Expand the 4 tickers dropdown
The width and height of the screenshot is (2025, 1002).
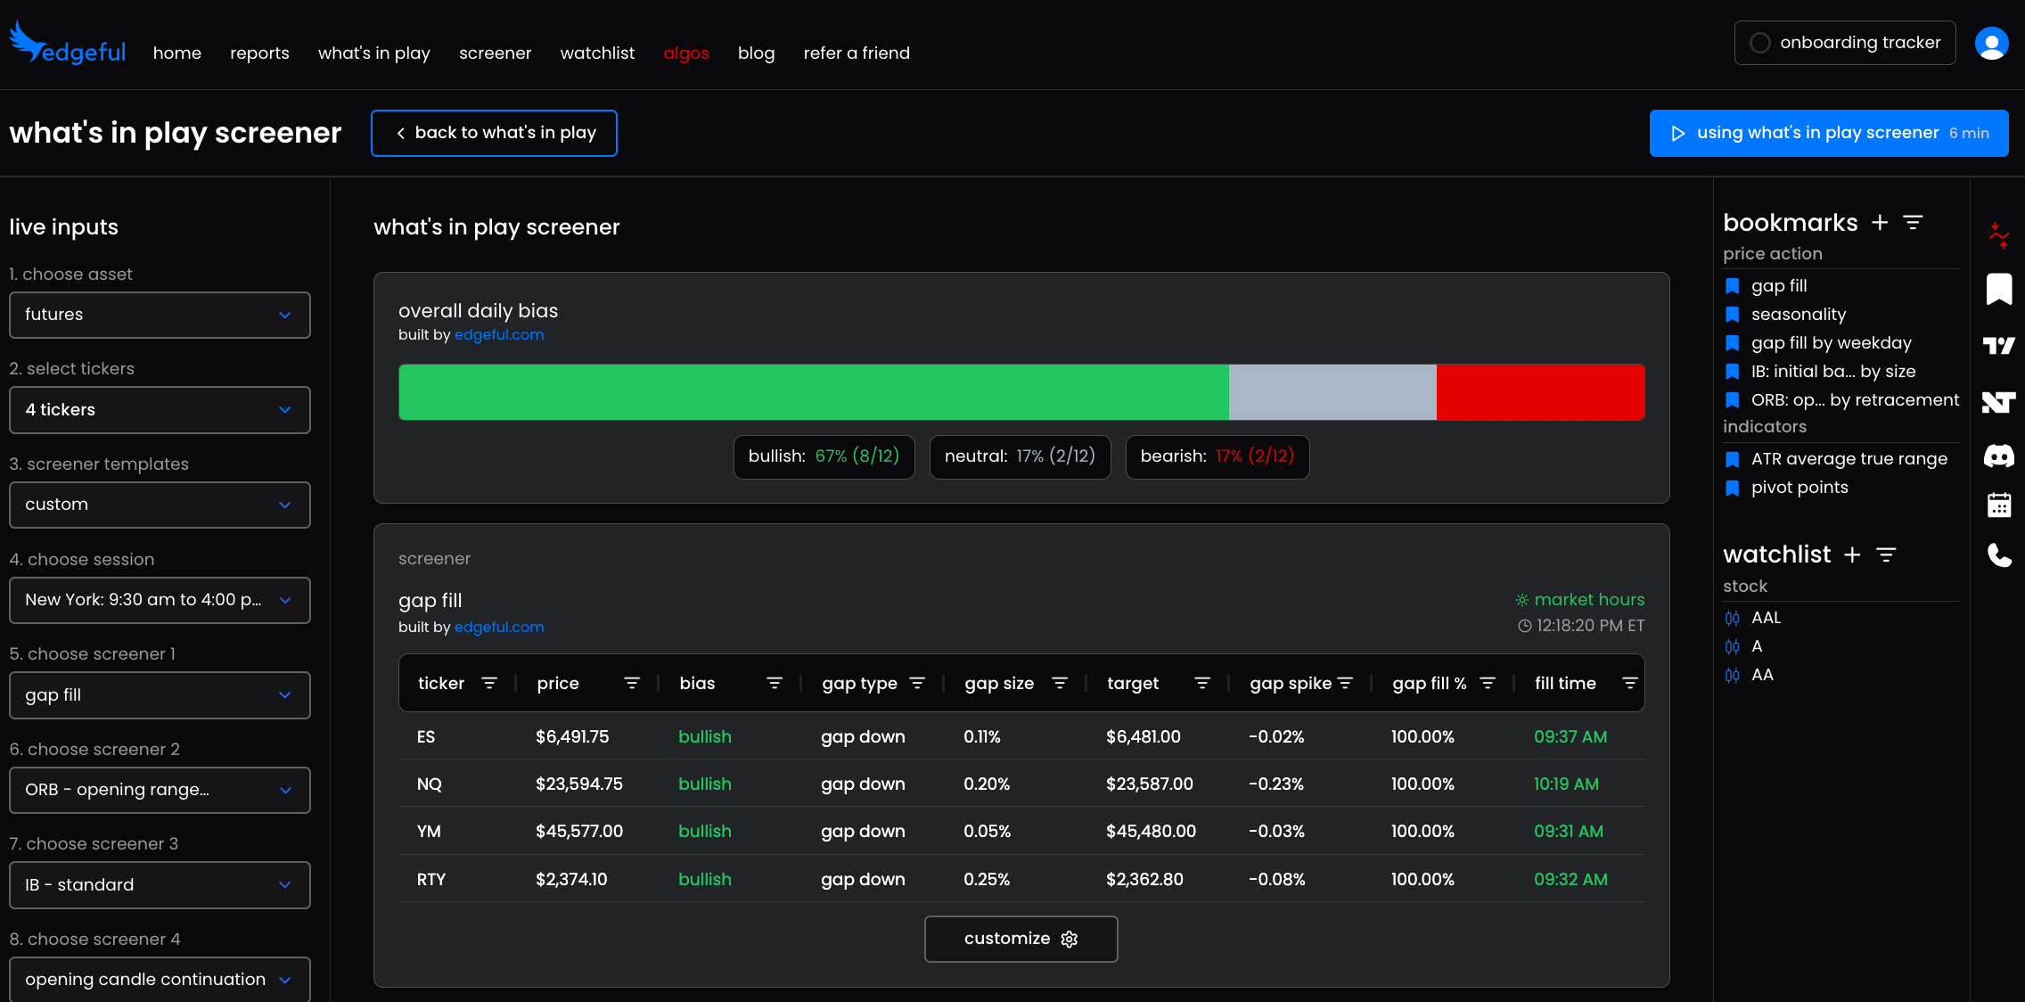coord(160,410)
